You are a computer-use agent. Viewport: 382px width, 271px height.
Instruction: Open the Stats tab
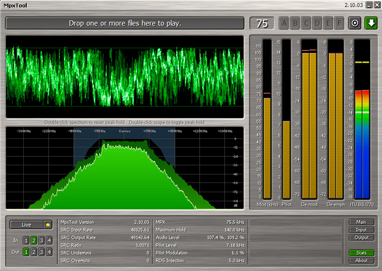[362, 253]
